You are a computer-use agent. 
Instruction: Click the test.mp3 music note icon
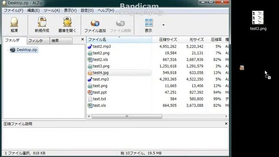coord(90,79)
